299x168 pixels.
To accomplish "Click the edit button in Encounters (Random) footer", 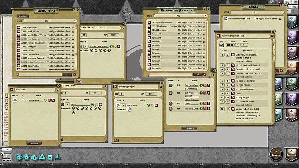I will tap(205, 74).
